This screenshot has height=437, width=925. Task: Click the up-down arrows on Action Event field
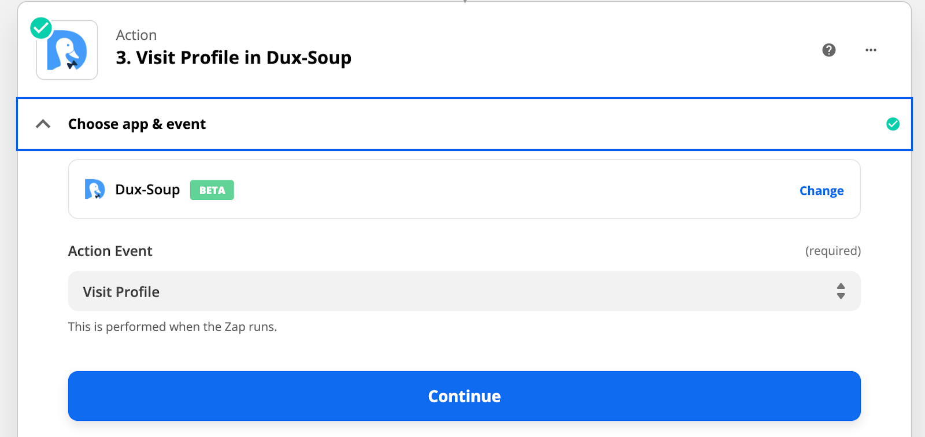pos(841,291)
